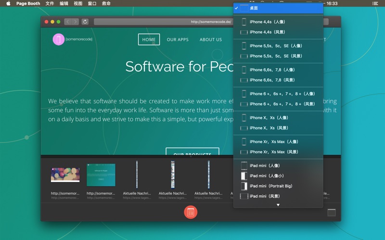Open Notification Center icon in menu bar
385x240 pixels.
click(375, 3)
